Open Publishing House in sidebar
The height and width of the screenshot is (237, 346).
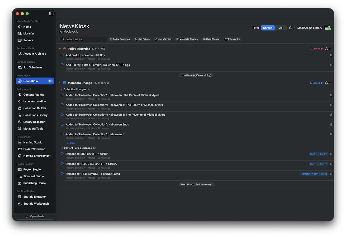(35, 183)
